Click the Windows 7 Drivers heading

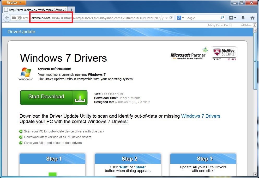63,58
